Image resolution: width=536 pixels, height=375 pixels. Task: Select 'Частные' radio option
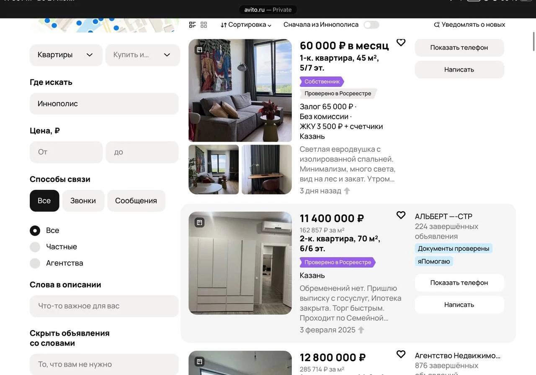[35, 247]
